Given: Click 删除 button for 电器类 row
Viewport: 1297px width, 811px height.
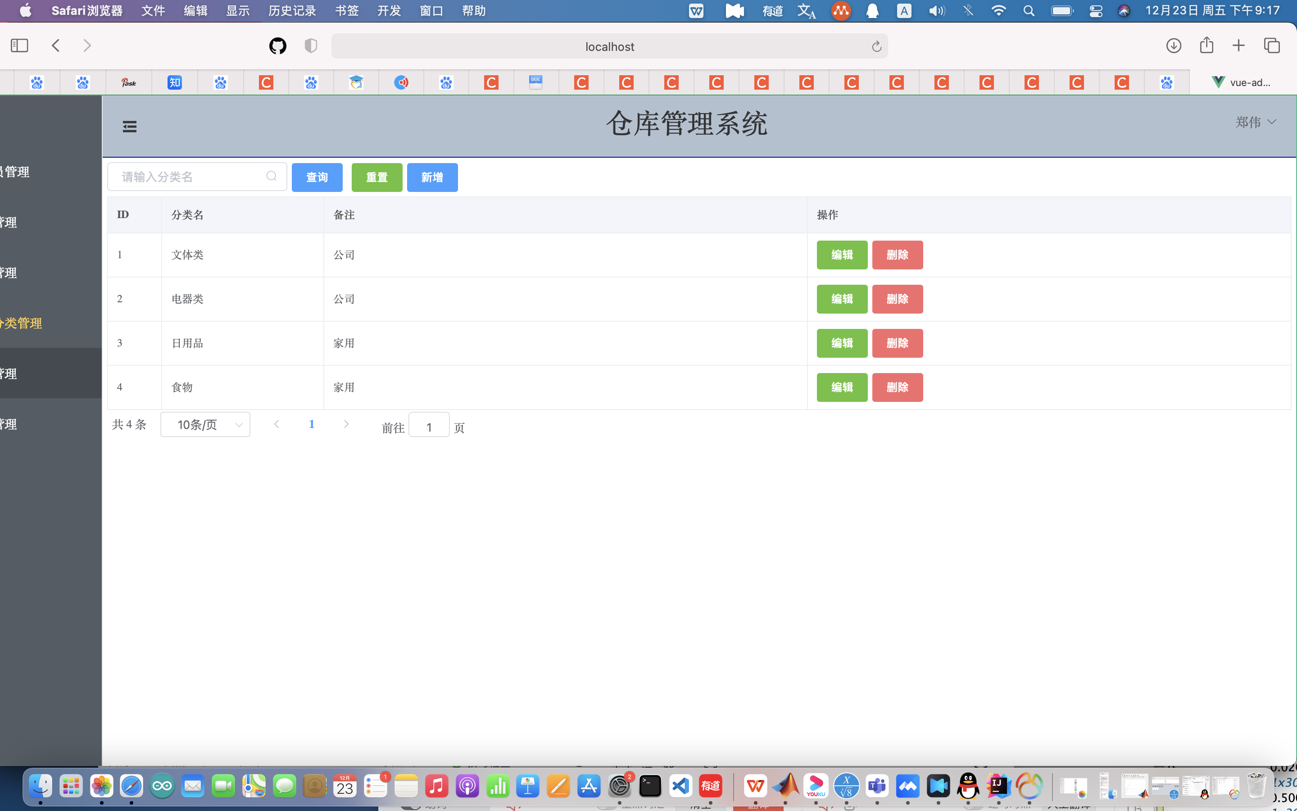Looking at the screenshot, I should coord(897,299).
